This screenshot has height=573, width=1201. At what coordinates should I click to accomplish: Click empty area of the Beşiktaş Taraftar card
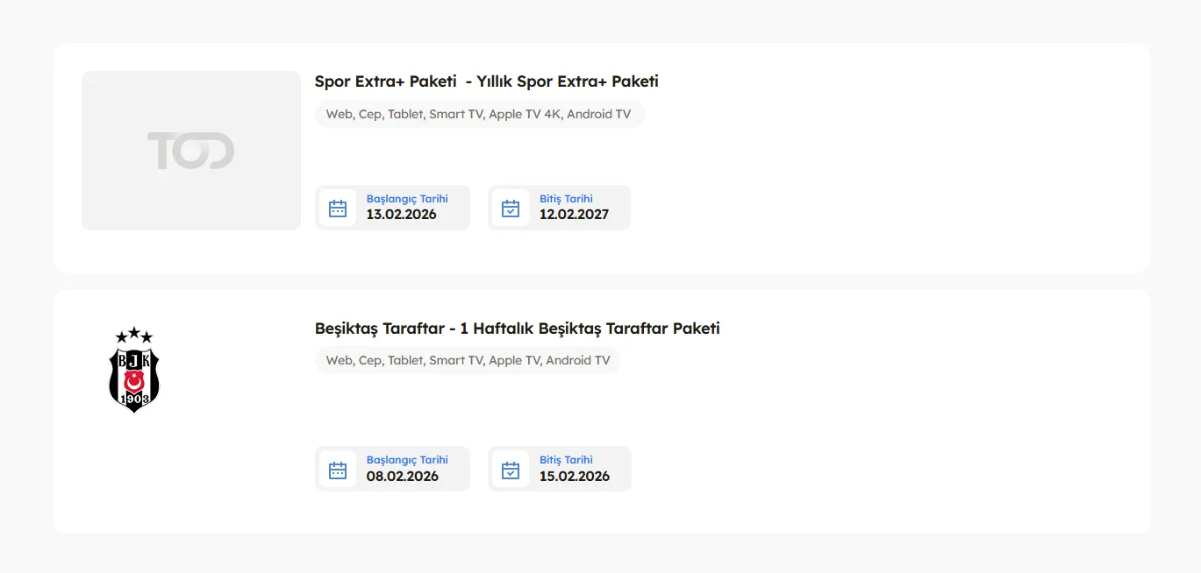point(877,421)
